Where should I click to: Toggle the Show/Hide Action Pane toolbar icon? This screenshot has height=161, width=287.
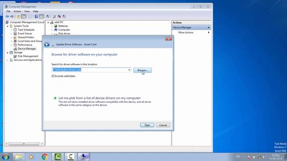pyautogui.click(x=41, y=17)
